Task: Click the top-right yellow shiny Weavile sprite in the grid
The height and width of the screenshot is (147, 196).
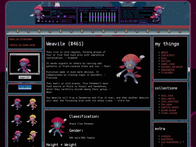Action: click(32, 104)
